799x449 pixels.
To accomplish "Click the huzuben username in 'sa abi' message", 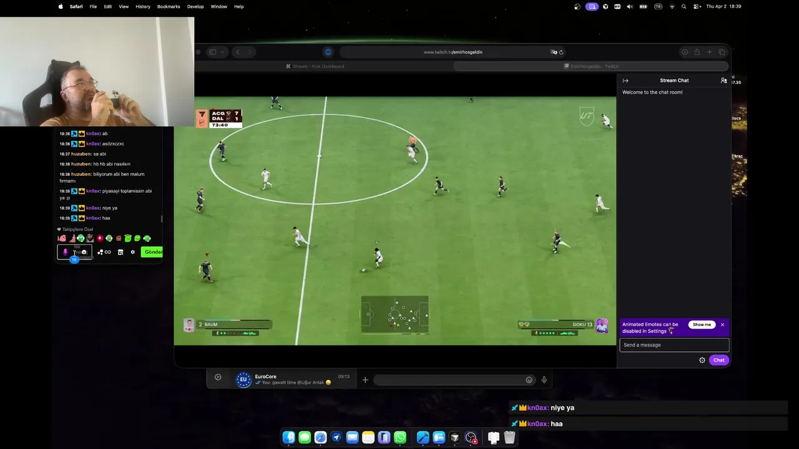I will click(x=81, y=154).
